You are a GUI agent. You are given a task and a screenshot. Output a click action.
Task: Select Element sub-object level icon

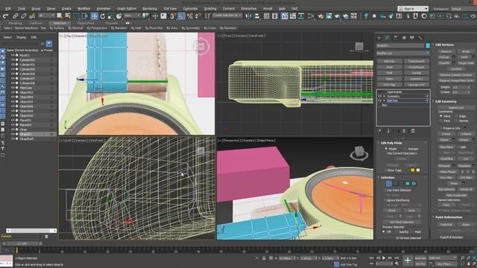coord(414,184)
